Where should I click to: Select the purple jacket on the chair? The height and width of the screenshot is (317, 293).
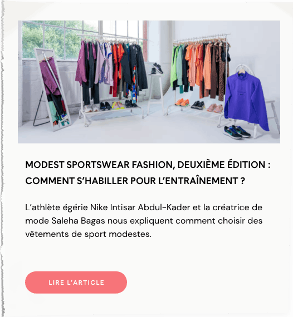click(246, 100)
